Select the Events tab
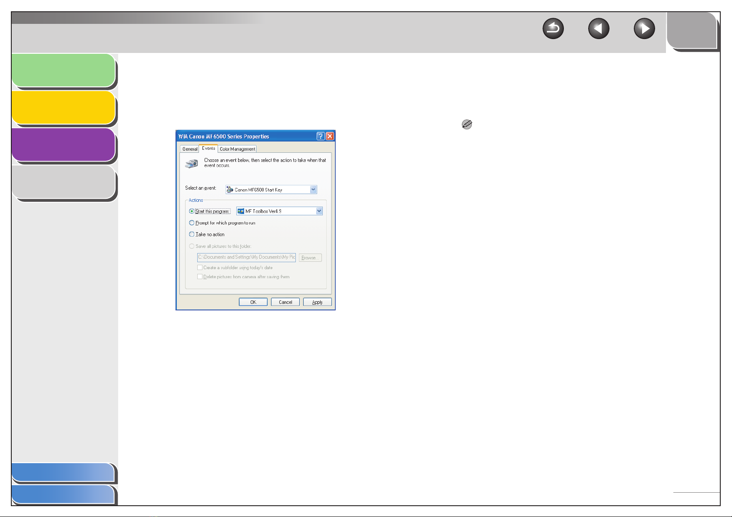This screenshot has height=517, width=732. (x=209, y=148)
